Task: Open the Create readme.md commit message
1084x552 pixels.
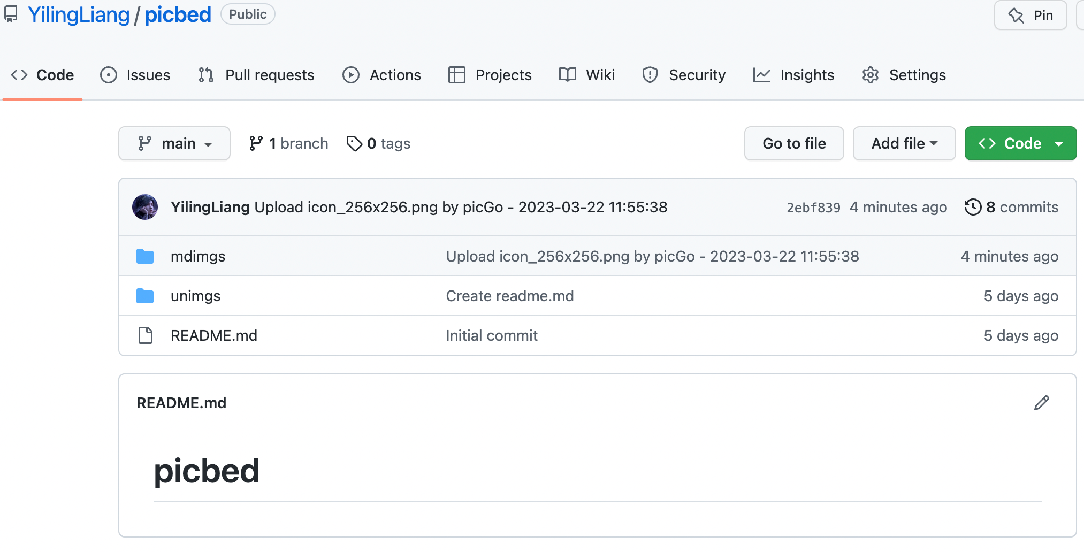Action: [x=510, y=296]
